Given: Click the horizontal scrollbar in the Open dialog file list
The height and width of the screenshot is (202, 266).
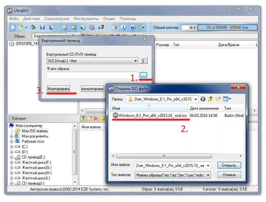Looking at the screenshot, I should (164, 156).
